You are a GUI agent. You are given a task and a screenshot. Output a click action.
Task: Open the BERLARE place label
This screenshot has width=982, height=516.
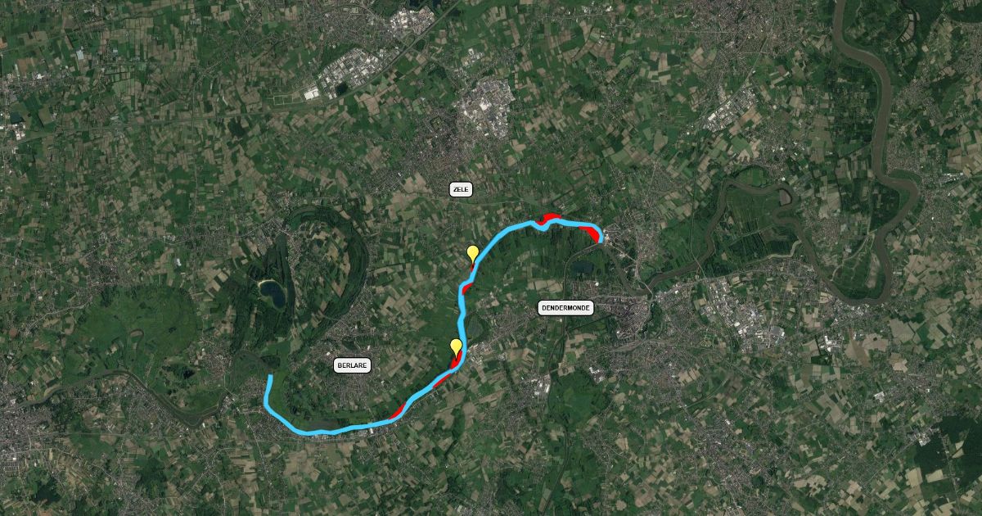353,365
